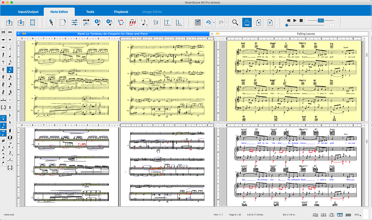Click the red voice split notes icon
The height and width of the screenshot is (220, 372).
click(x=133, y=22)
